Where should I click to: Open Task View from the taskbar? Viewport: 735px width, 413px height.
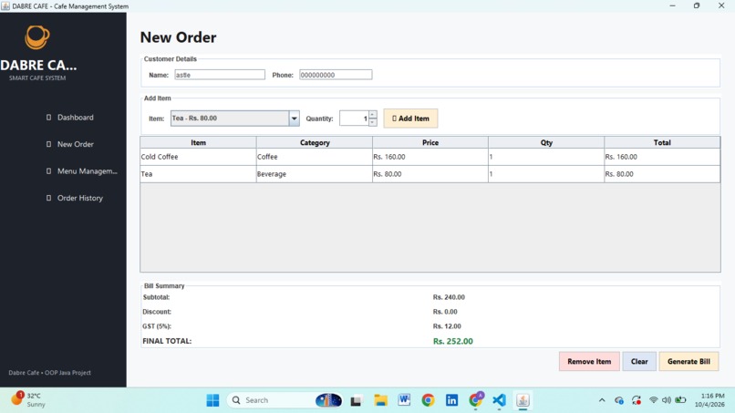pyautogui.click(x=357, y=400)
